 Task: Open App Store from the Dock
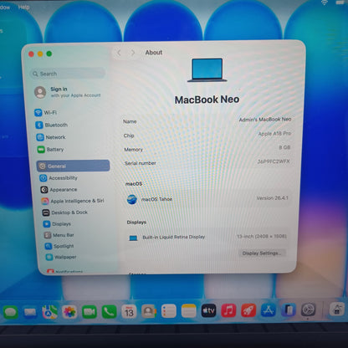269,310
